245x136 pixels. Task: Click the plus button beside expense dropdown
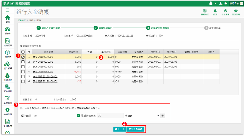tap(163, 116)
